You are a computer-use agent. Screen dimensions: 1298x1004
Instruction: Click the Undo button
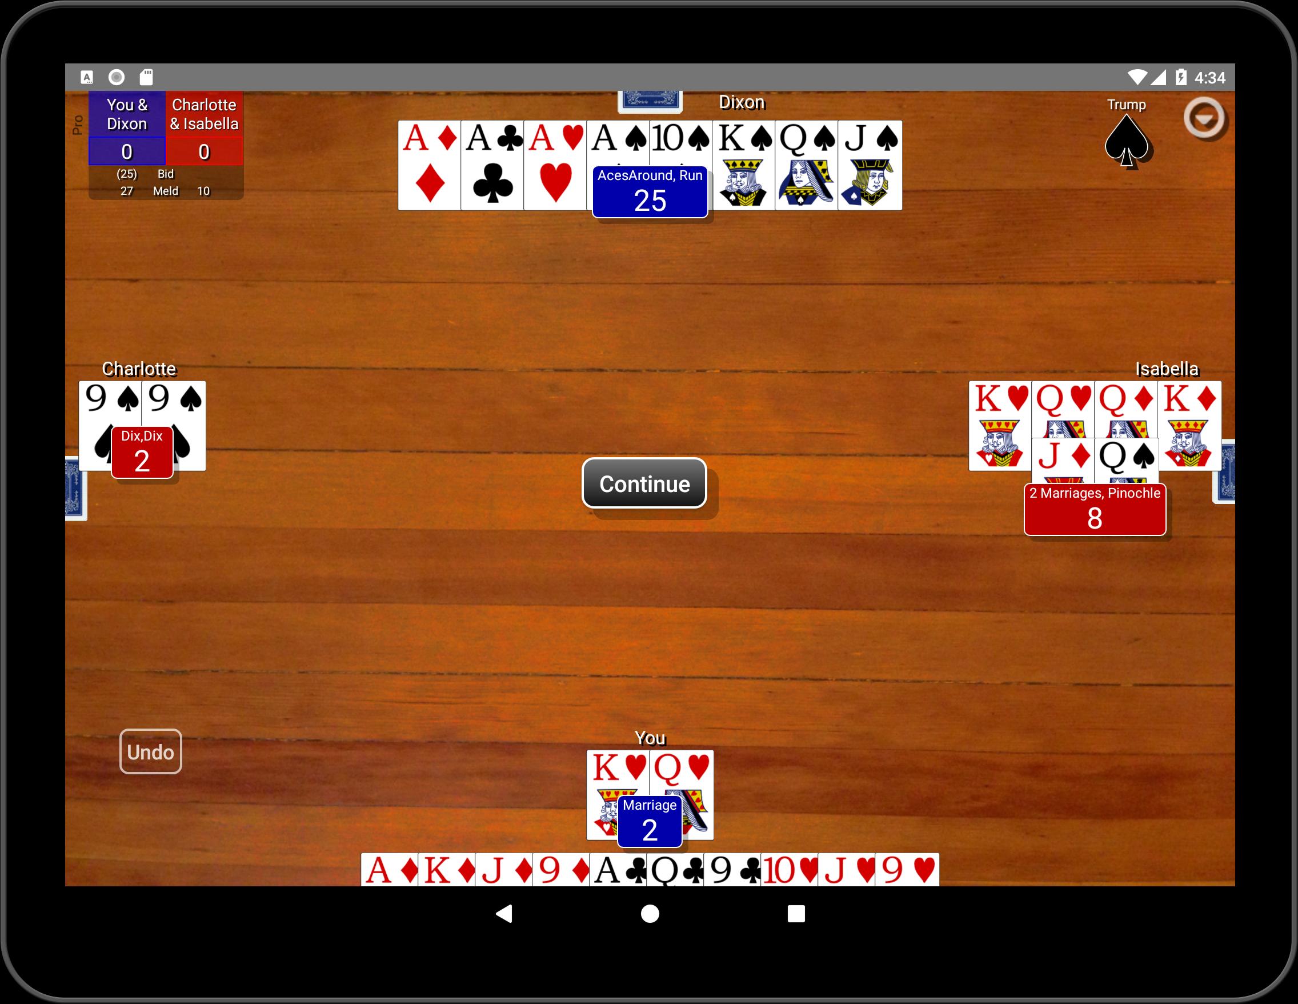(x=151, y=752)
